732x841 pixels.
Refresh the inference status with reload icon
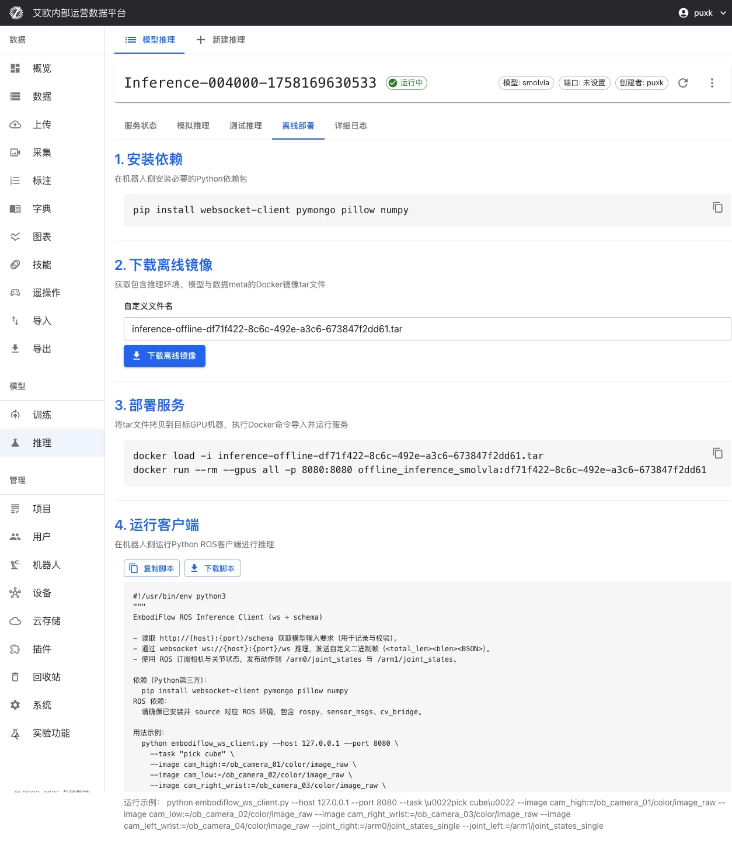point(683,83)
